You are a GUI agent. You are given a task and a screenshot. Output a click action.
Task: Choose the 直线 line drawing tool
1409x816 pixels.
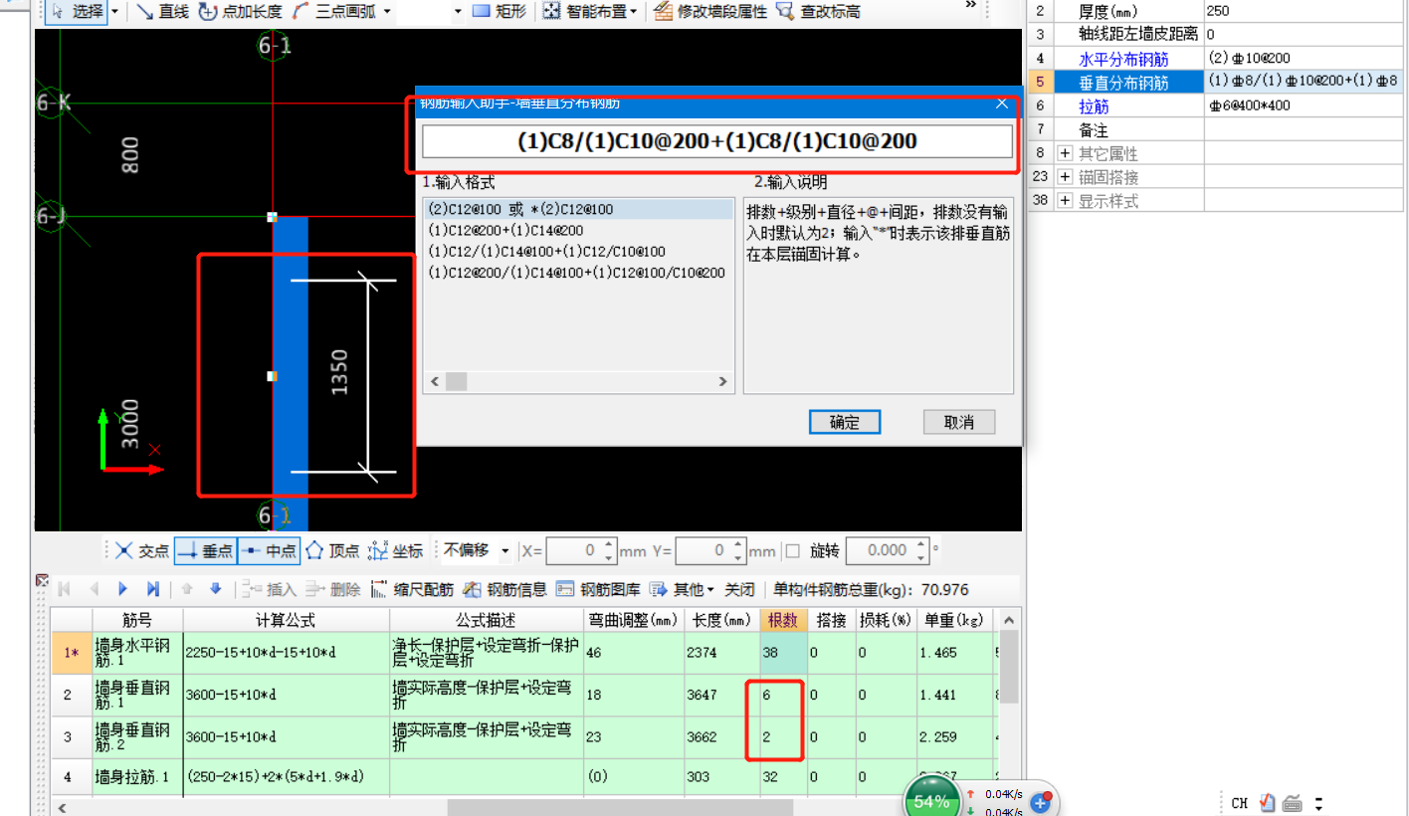coord(162,12)
